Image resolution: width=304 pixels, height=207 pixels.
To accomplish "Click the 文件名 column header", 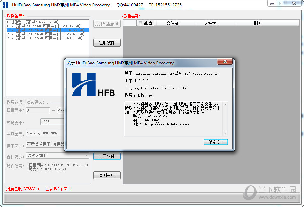I will coord(172,23).
